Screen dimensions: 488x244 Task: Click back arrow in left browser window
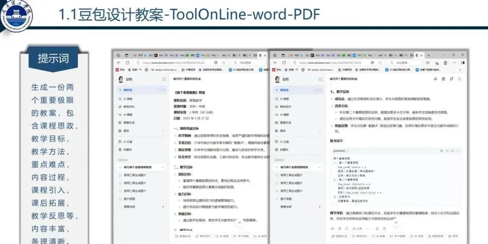click(118, 62)
